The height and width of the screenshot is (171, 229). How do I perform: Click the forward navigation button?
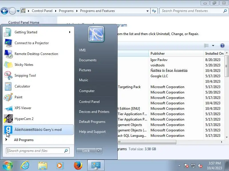click(x=12, y=11)
